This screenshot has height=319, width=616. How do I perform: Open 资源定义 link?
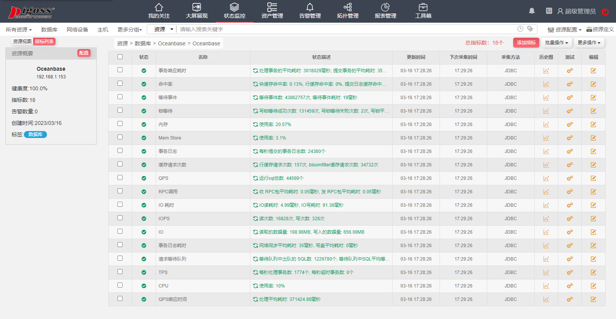[x=600, y=29]
